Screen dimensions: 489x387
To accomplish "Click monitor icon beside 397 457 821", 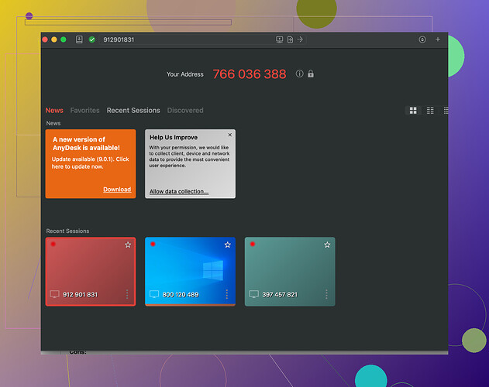I will coord(254,294).
